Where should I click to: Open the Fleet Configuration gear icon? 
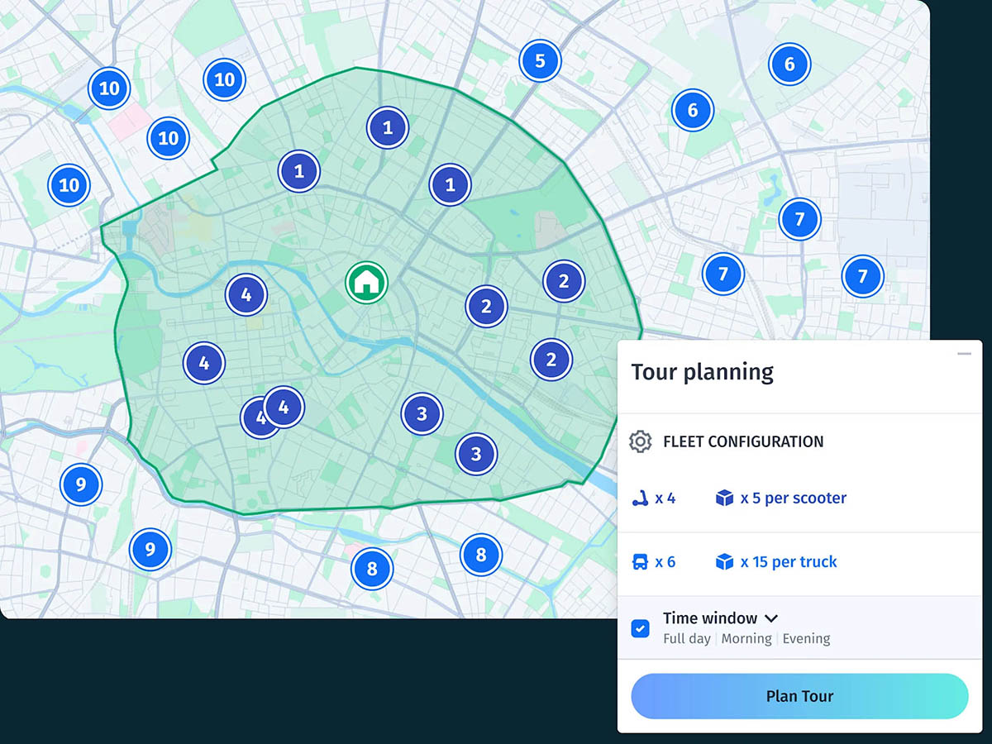[x=640, y=441]
